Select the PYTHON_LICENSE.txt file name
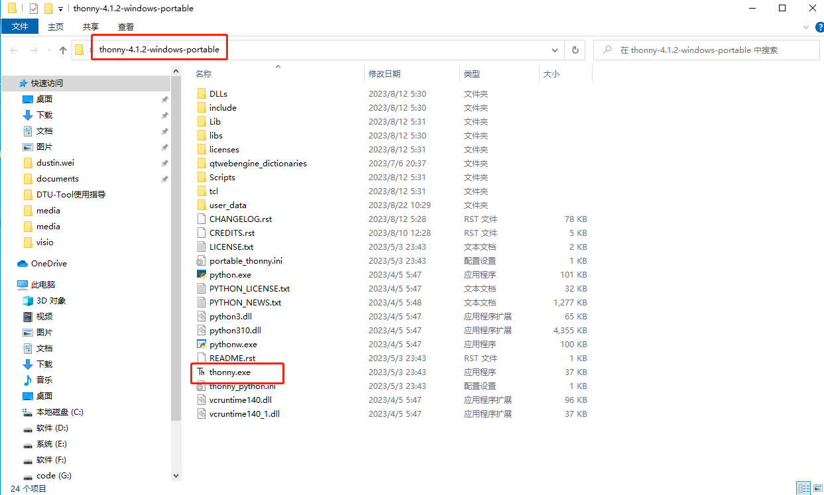Image resolution: width=824 pixels, height=495 pixels. [x=249, y=288]
